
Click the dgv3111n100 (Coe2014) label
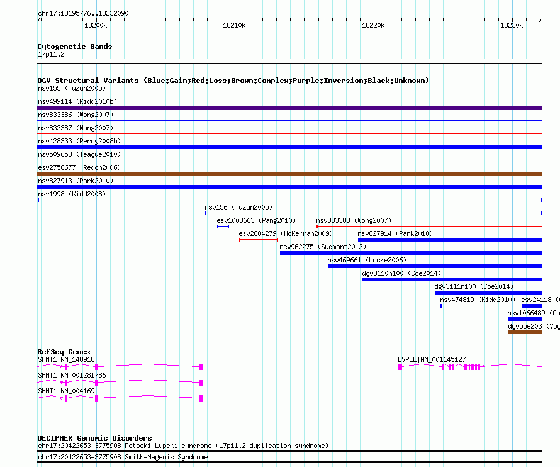474,286
